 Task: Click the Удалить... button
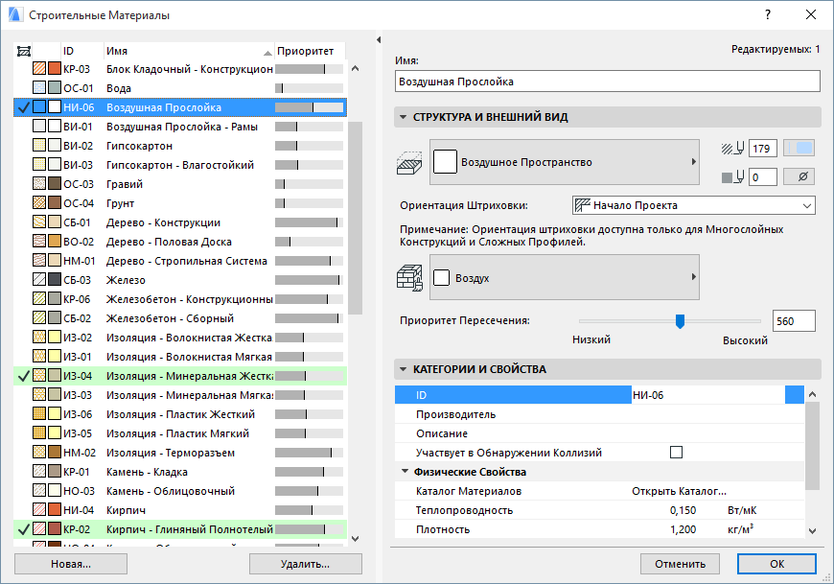click(x=305, y=564)
